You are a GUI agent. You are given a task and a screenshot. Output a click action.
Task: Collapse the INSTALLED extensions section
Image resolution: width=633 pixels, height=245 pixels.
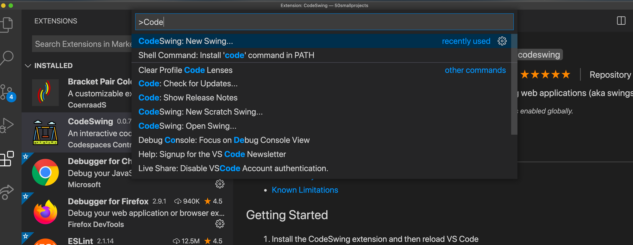pyautogui.click(x=28, y=66)
